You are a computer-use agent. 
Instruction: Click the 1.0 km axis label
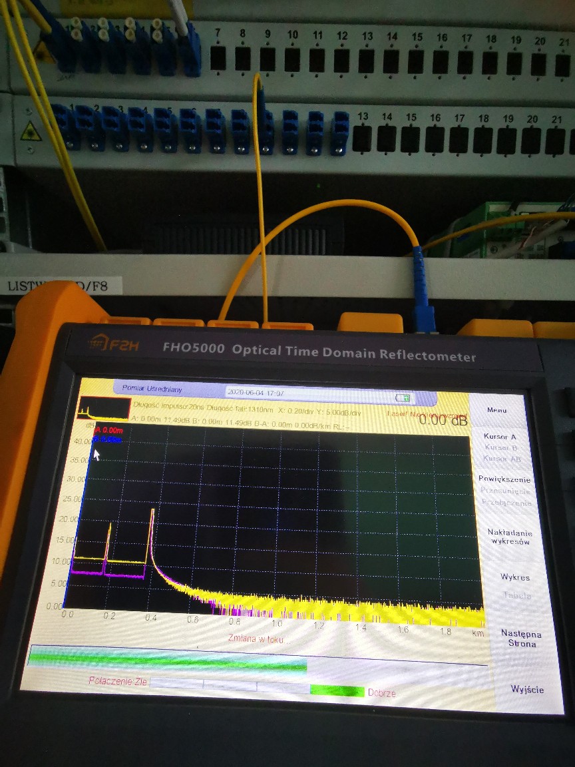277,623
